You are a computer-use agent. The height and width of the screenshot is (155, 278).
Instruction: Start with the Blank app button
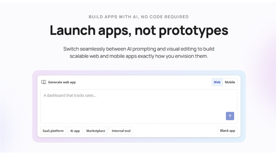(x=228, y=131)
